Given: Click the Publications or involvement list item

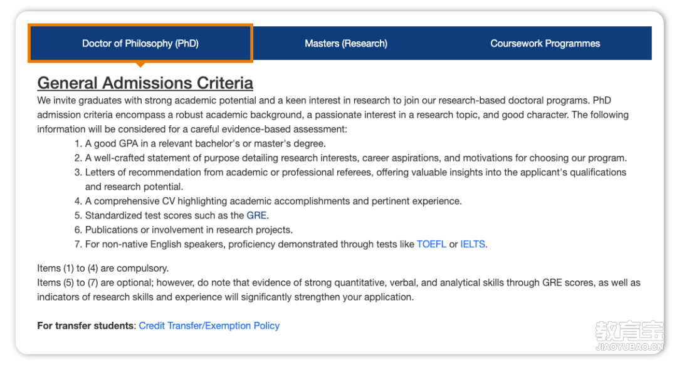Looking at the screenshot, I should (x=189, y=230).
